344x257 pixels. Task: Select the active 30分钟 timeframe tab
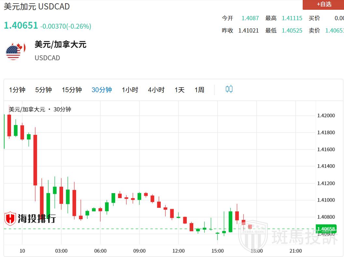102,90
